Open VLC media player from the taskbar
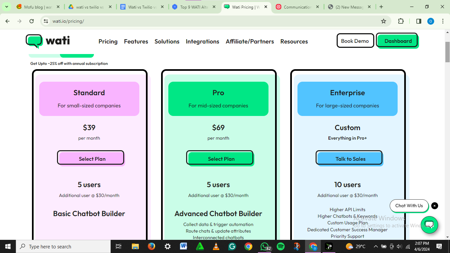The width and height of the screenshot is (450, 253). tap(216, 246)
